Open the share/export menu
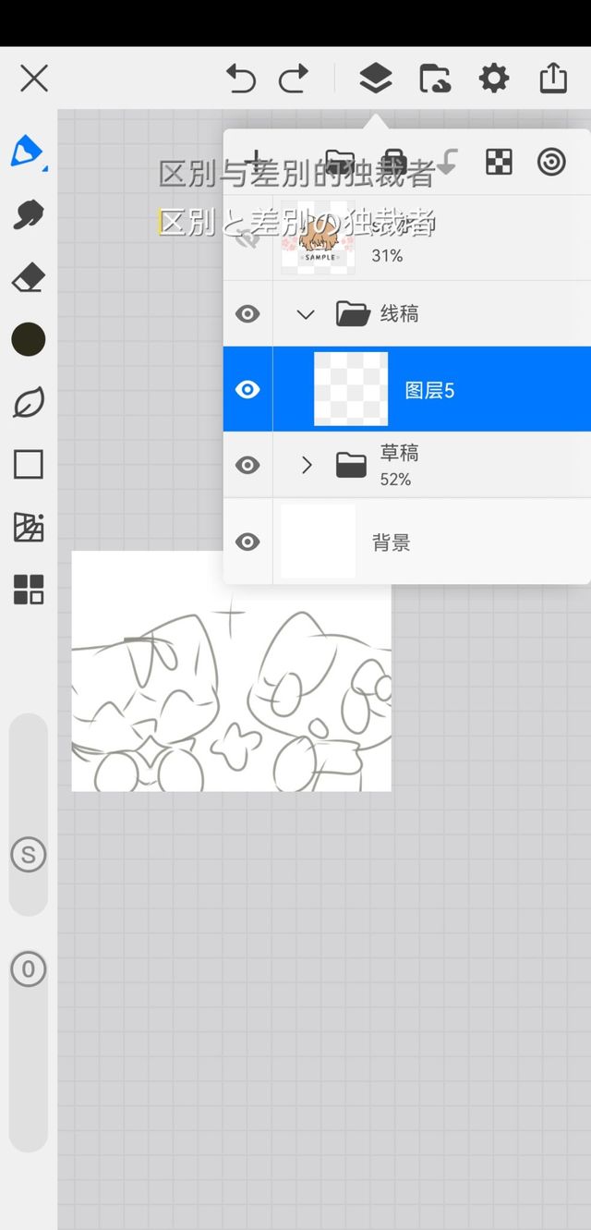 pyautogui.click(x=552, y=79)
